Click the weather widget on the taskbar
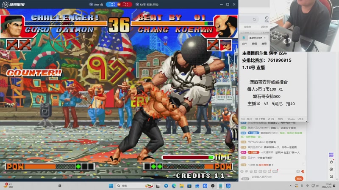 tap(8, 186)
